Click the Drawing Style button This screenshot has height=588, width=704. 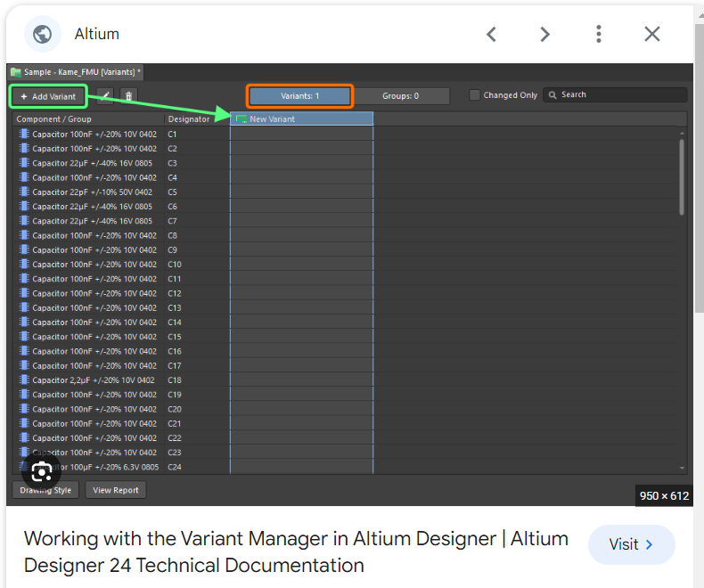point(45,490)
